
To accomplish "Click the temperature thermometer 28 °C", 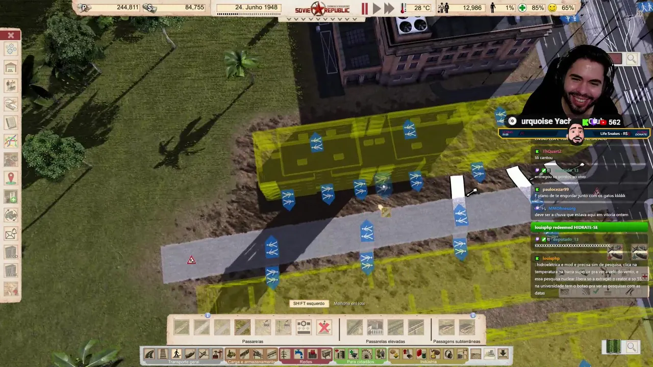I will click(416, 8).
